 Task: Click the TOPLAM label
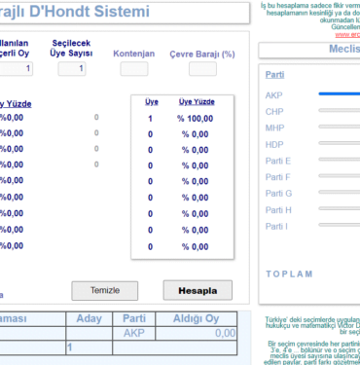coord(289,274)
